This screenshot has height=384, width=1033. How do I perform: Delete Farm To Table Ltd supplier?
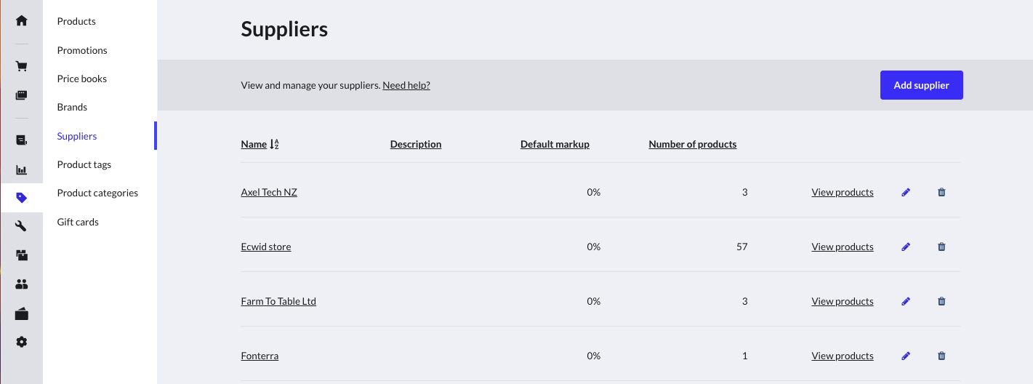coord(941,302)
